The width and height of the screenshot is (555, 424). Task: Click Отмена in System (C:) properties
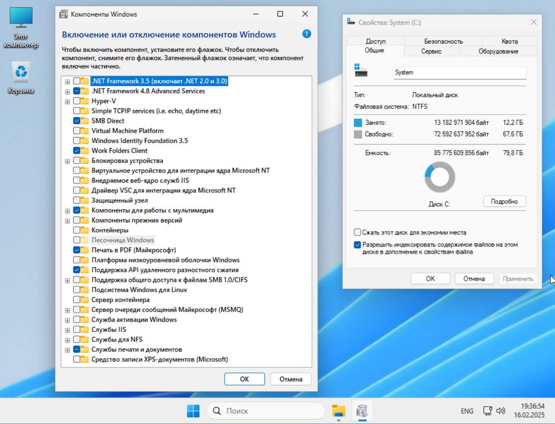pos(474,279)
